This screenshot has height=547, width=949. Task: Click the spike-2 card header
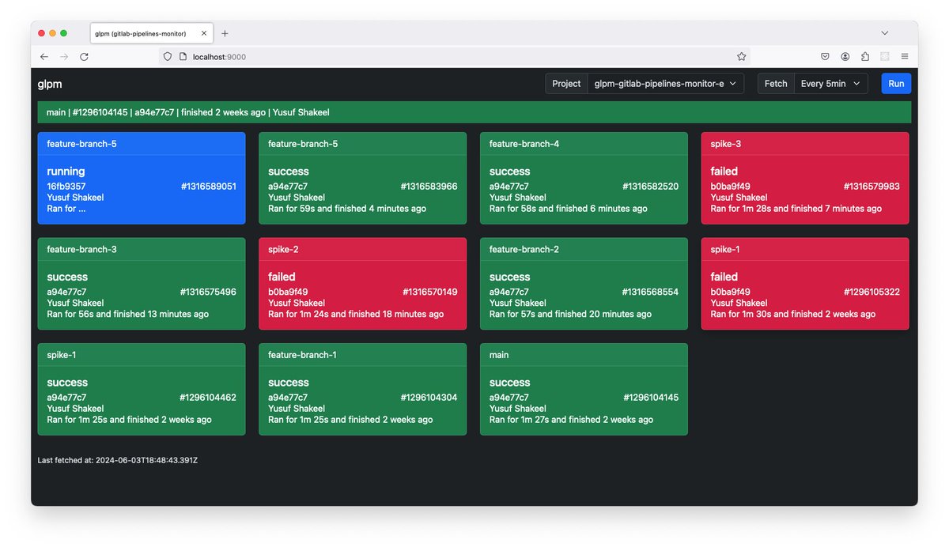click(x=363, y=249)
